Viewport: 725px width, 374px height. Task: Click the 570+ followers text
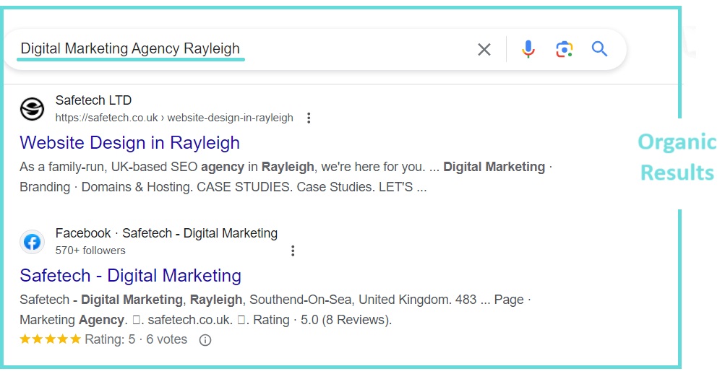pos(90,251)
